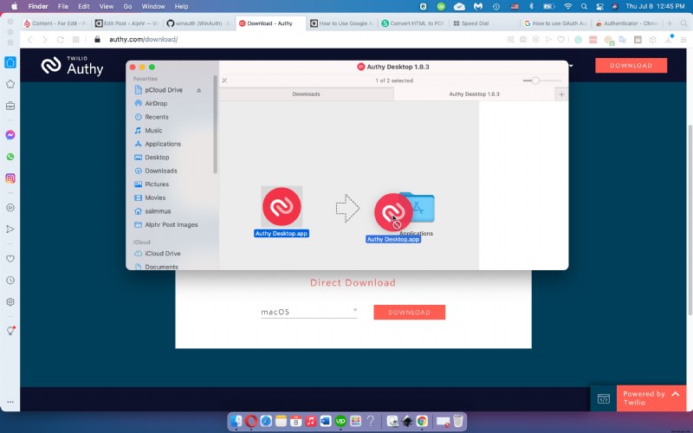Switch to Convert HTML to PDF tab

412,23
